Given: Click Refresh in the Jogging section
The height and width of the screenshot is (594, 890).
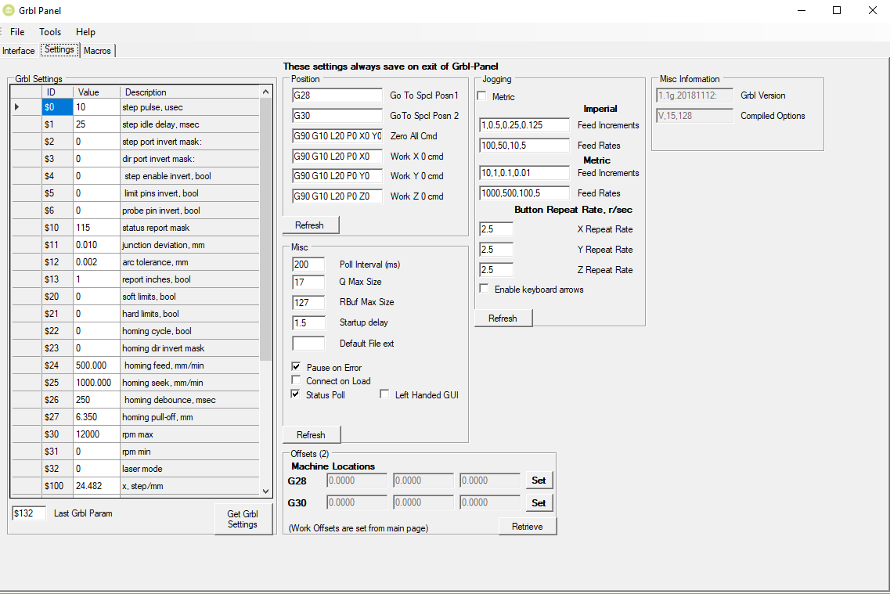Looking at the screenshot, I should pos(503,318).
